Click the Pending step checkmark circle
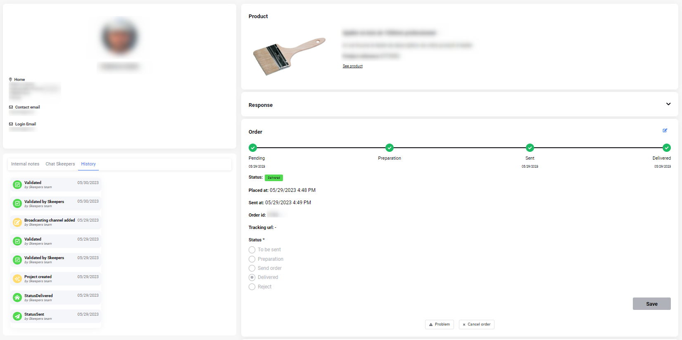This screenshot has height=340, width=682. click(253, 148)
